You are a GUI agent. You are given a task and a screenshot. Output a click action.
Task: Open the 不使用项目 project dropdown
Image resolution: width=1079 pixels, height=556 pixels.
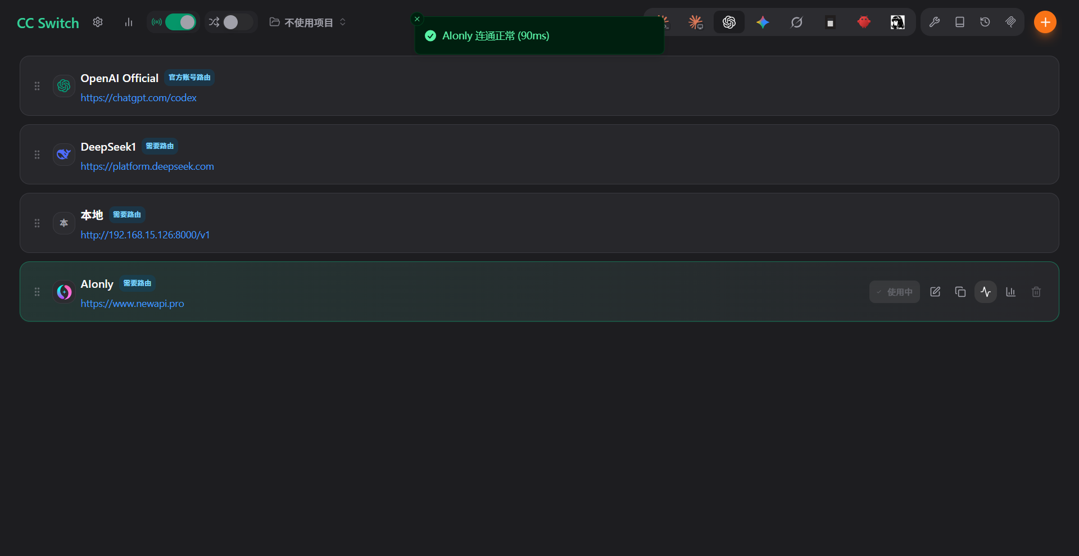tap(308, 22)
